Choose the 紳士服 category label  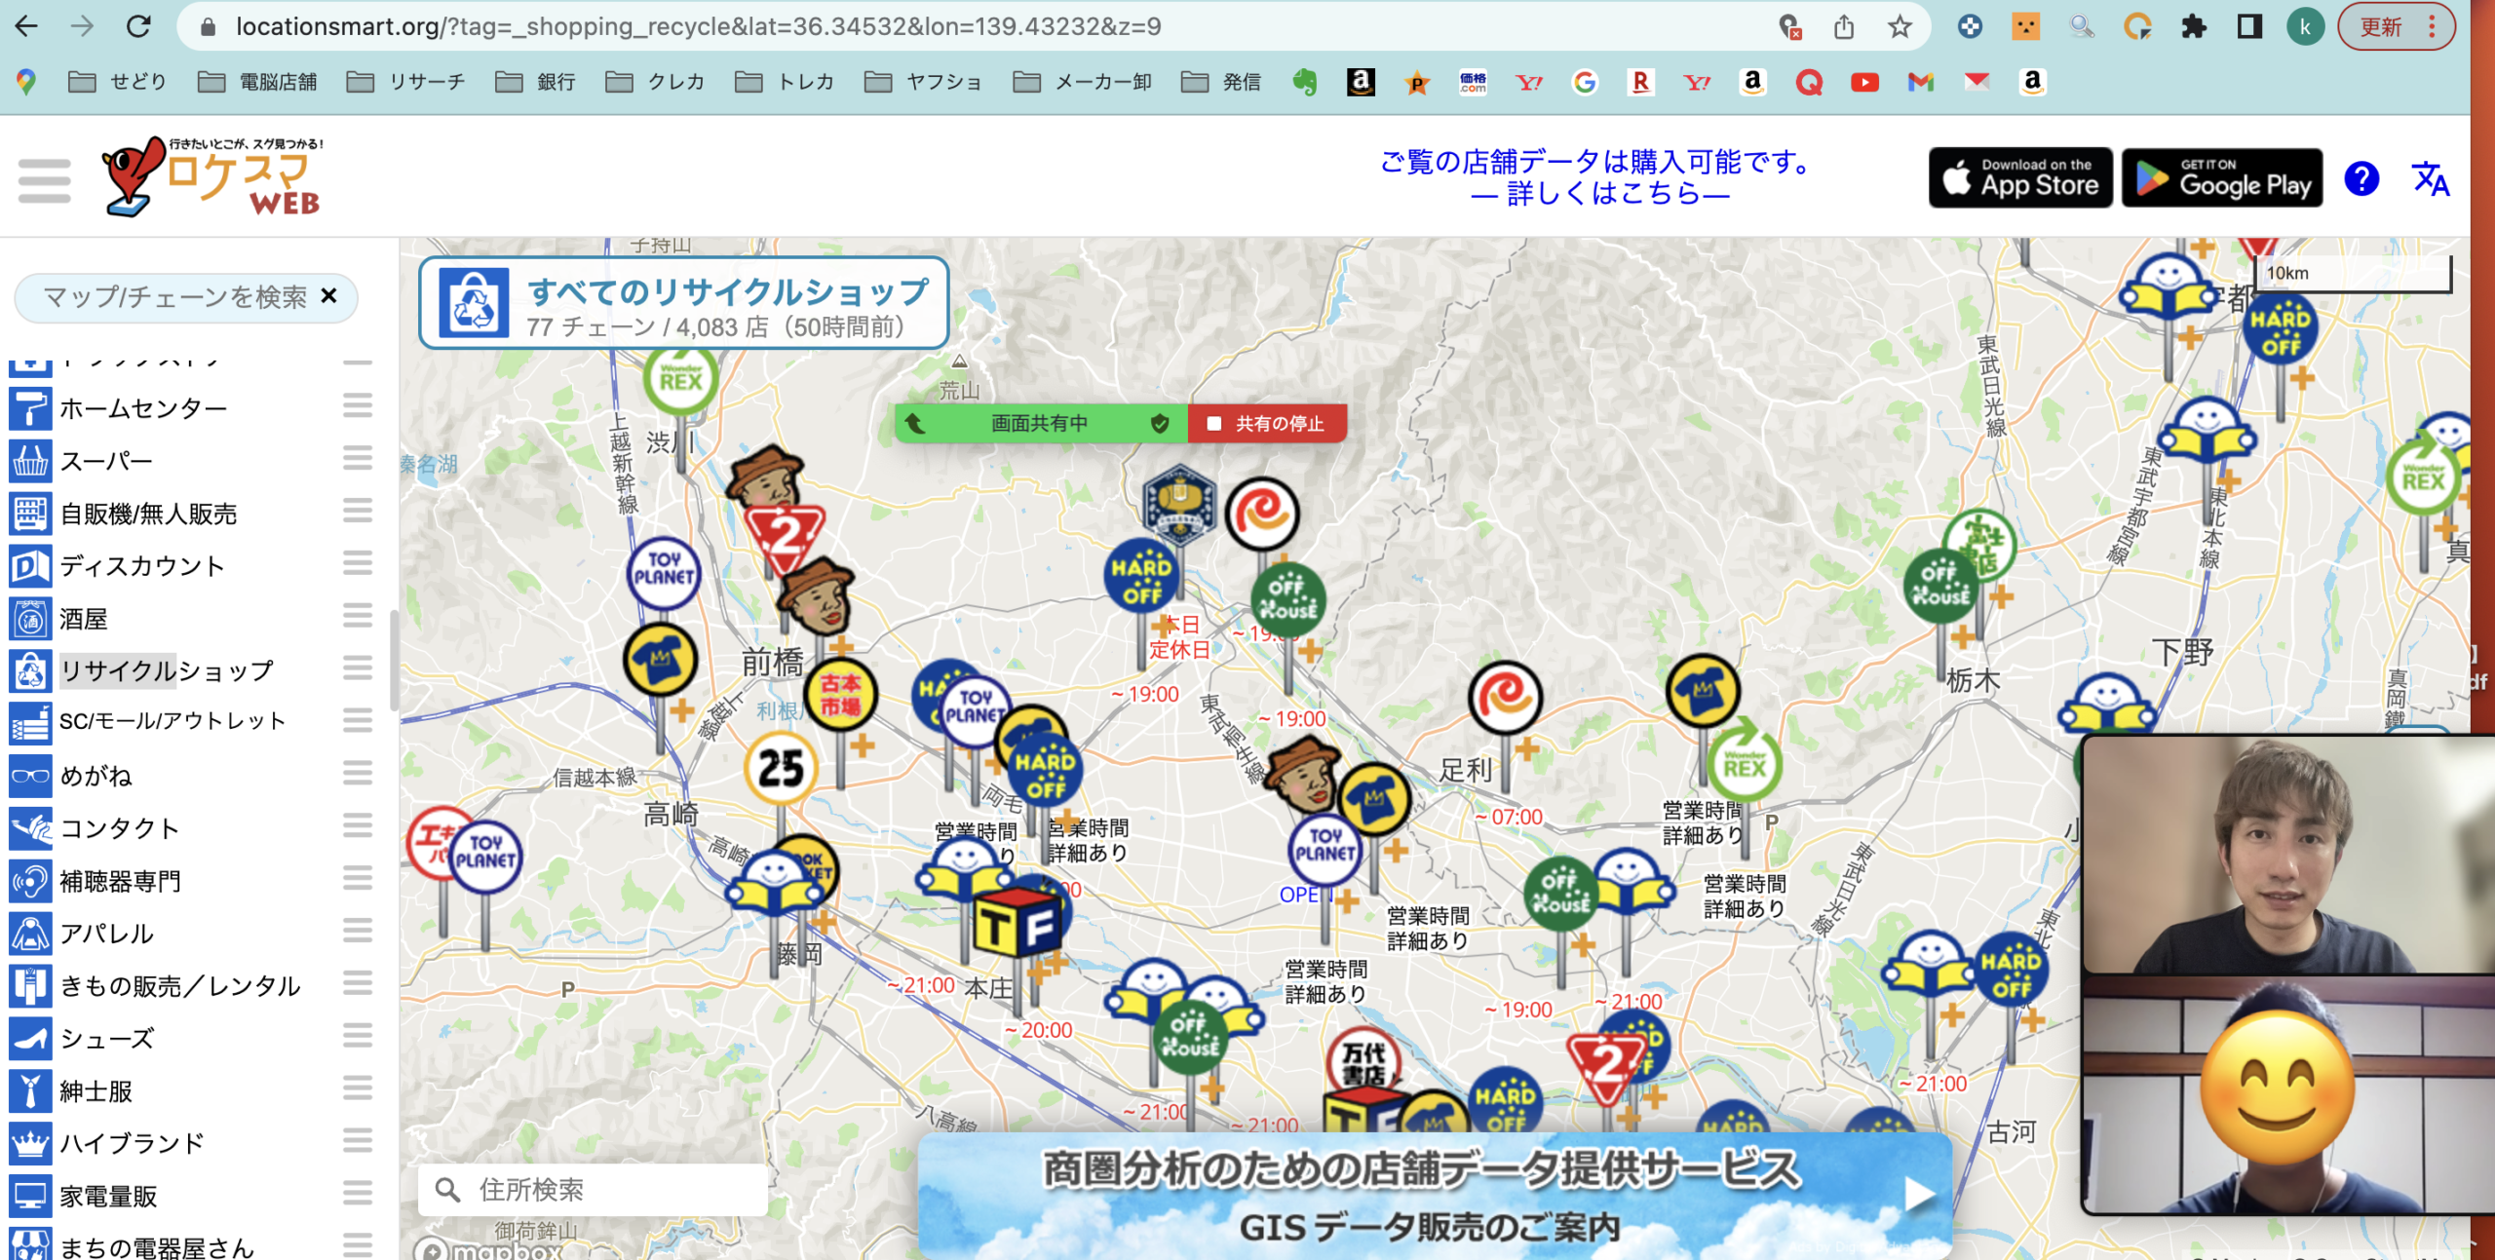point(96,1091)
